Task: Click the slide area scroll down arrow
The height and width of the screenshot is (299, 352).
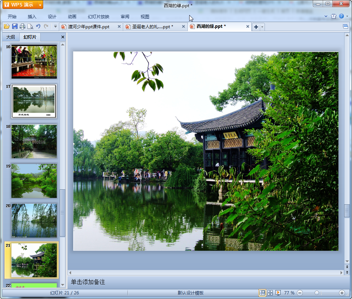Action: click(347, 261)
